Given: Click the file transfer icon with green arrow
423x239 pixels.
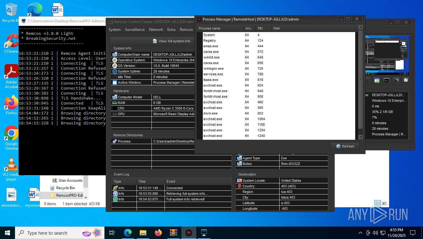Looking at the screenshot, I should click(x=377, y=81).
